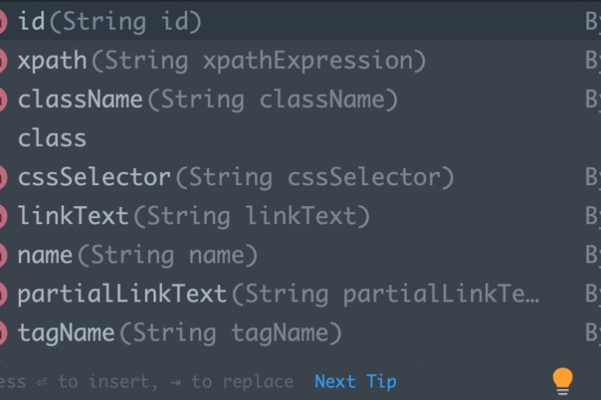The width and height of the screenshot is (601, 400).
Task: Choose xpath(String xpathExpression) suggestion
Action: click(x=221, y=61)
